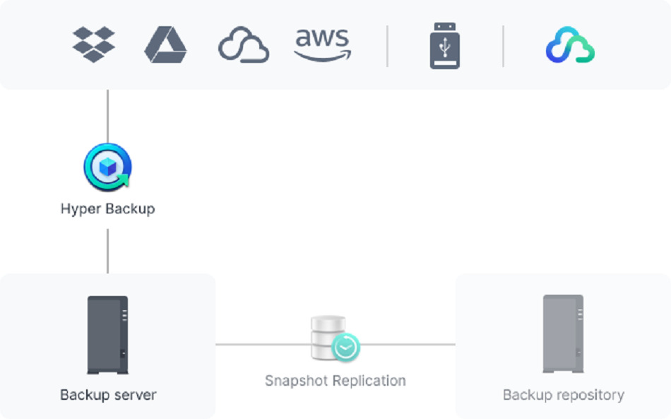This screenshot has width=671, height=419.
Task: Click the divider between AWS and USB
Action: pos(387,47)
